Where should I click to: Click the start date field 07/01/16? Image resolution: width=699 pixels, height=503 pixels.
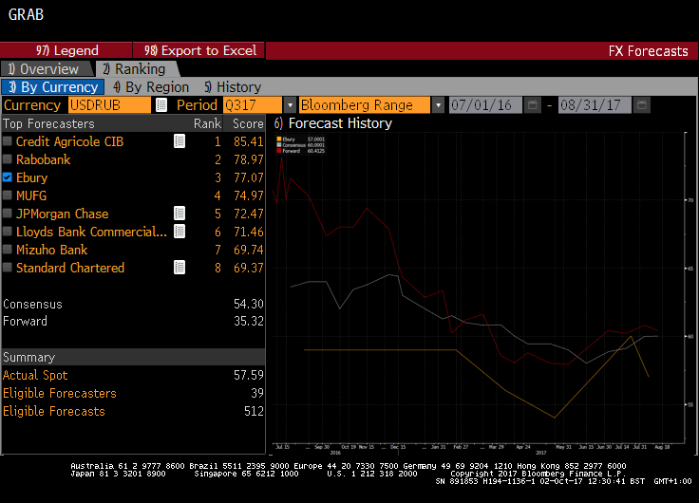[485, 105]
